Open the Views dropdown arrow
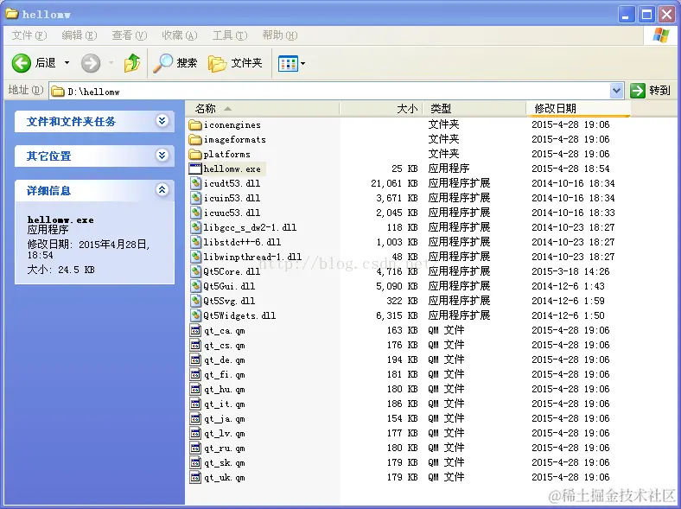 pos(302,63)
